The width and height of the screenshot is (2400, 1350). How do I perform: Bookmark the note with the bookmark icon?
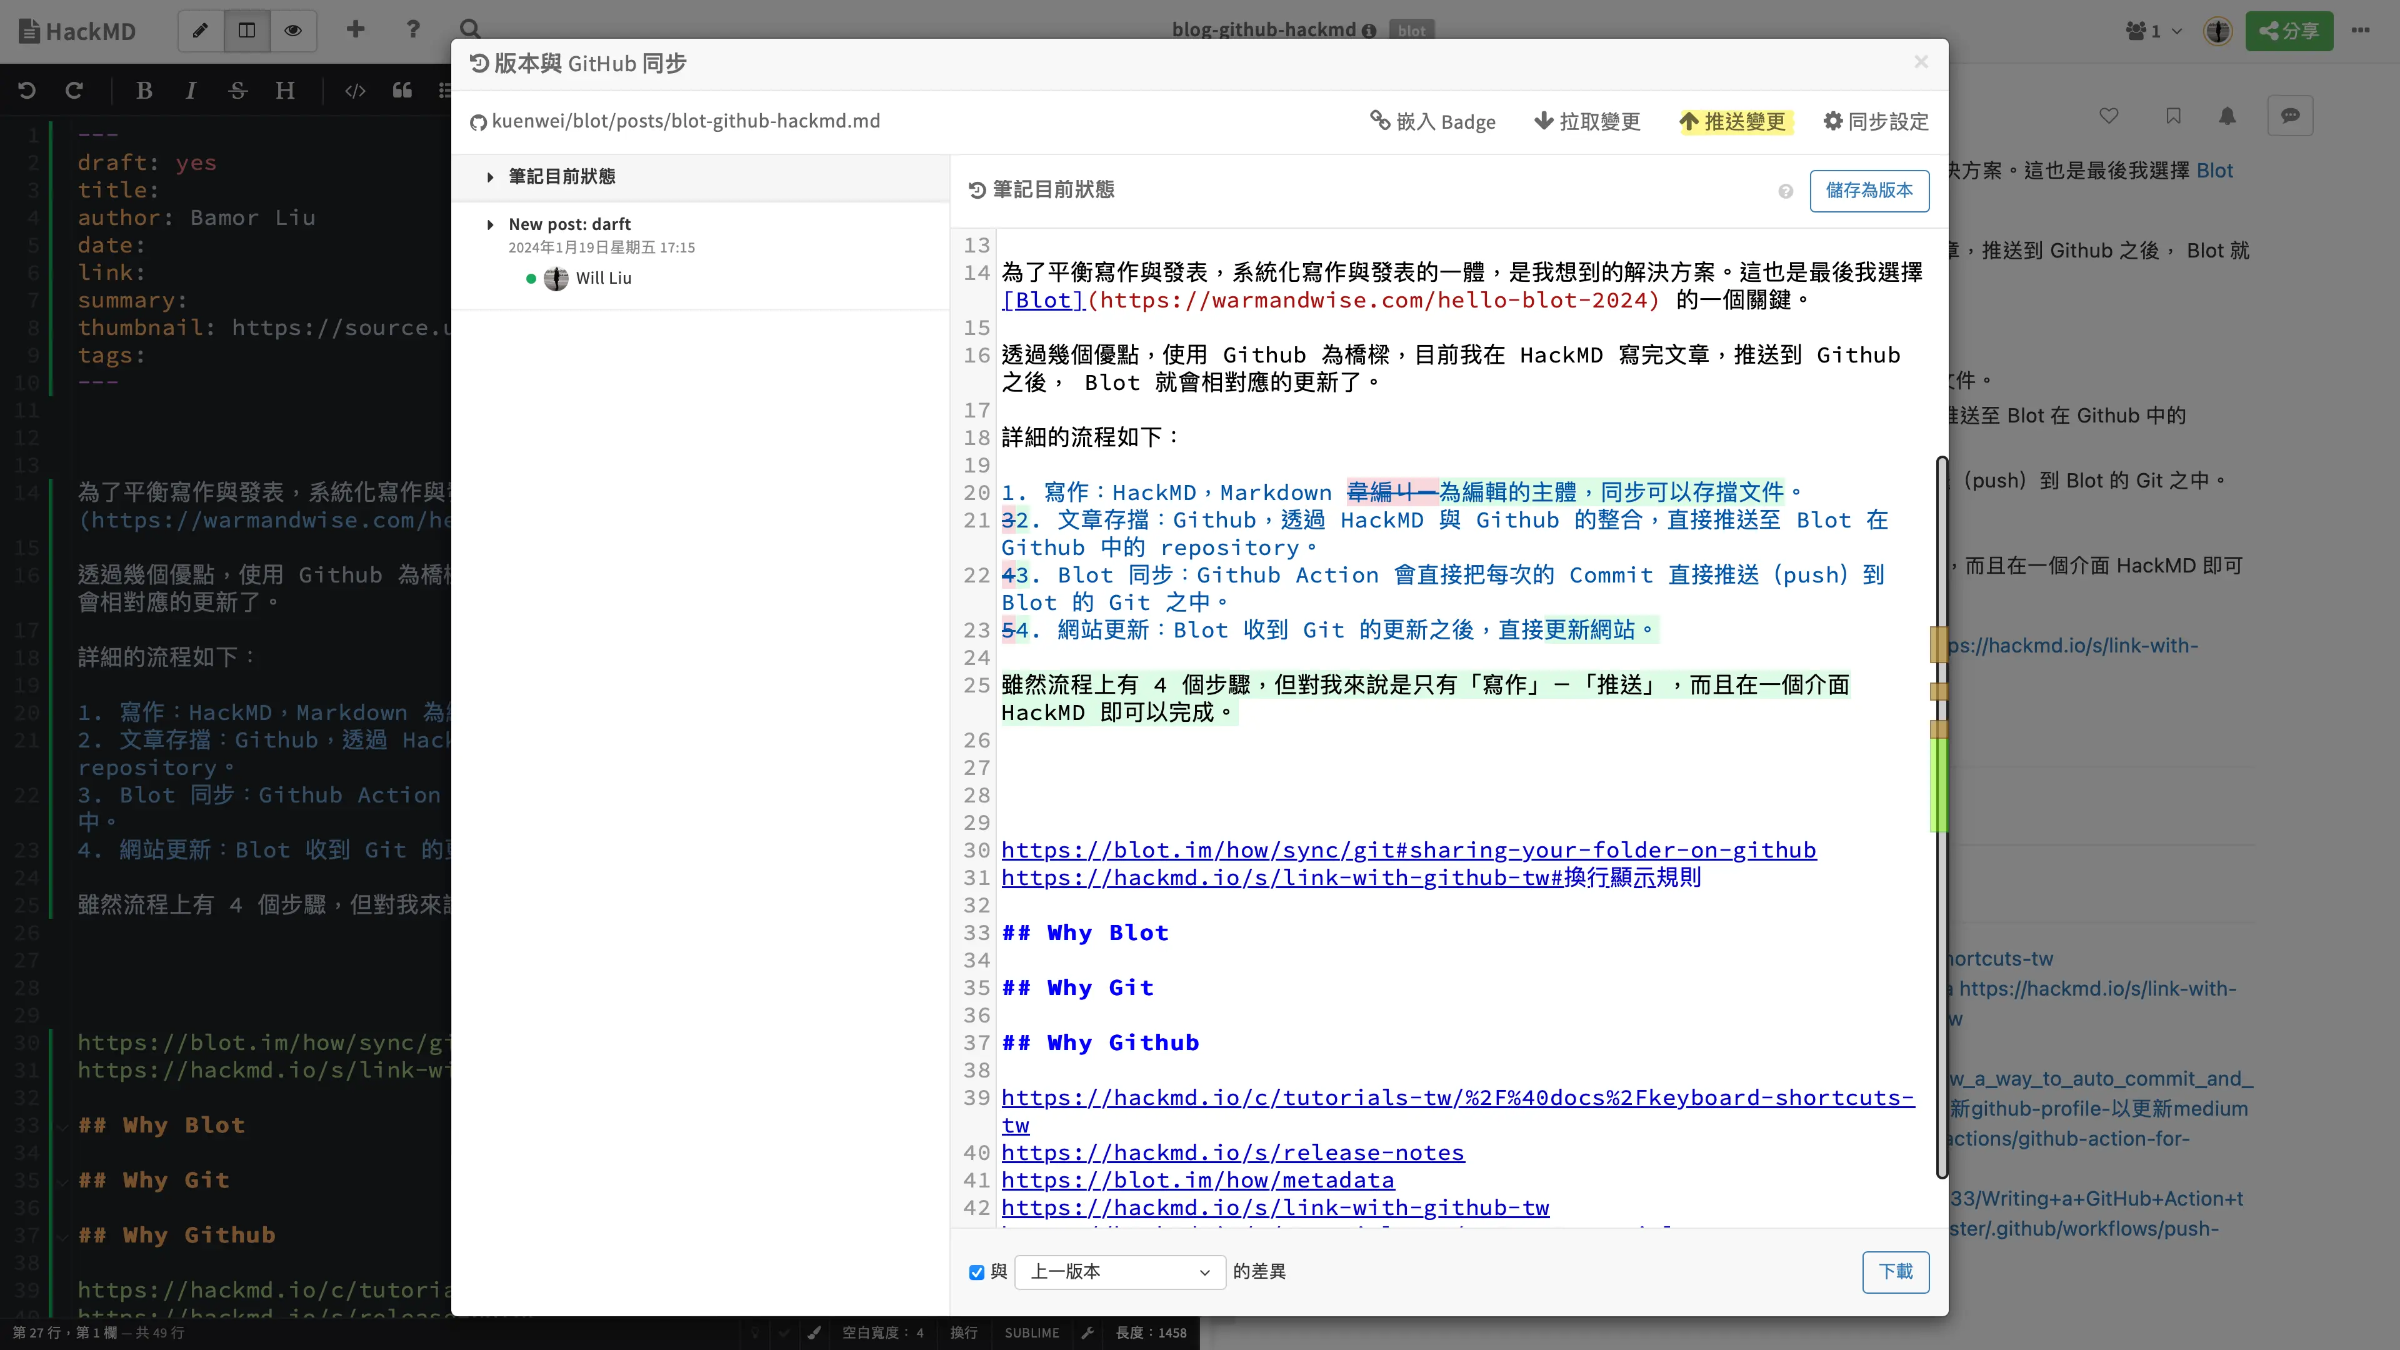(2174, 116)
